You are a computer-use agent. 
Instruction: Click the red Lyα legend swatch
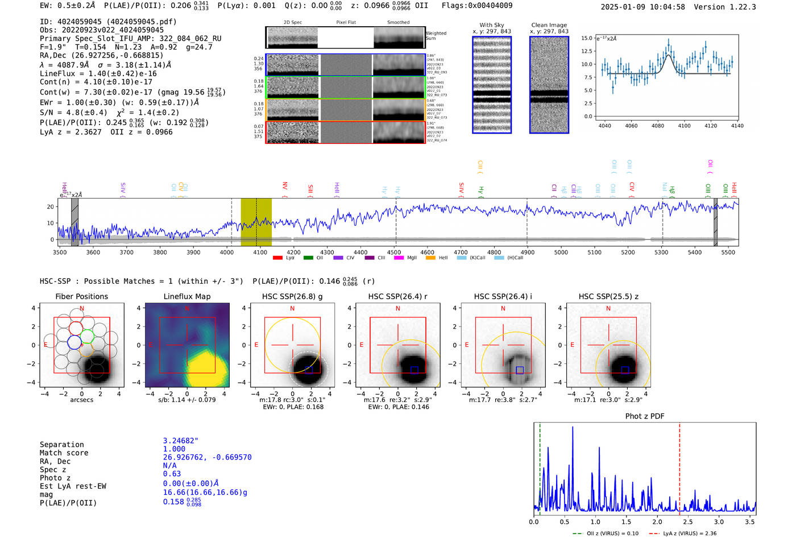[277, 258]
